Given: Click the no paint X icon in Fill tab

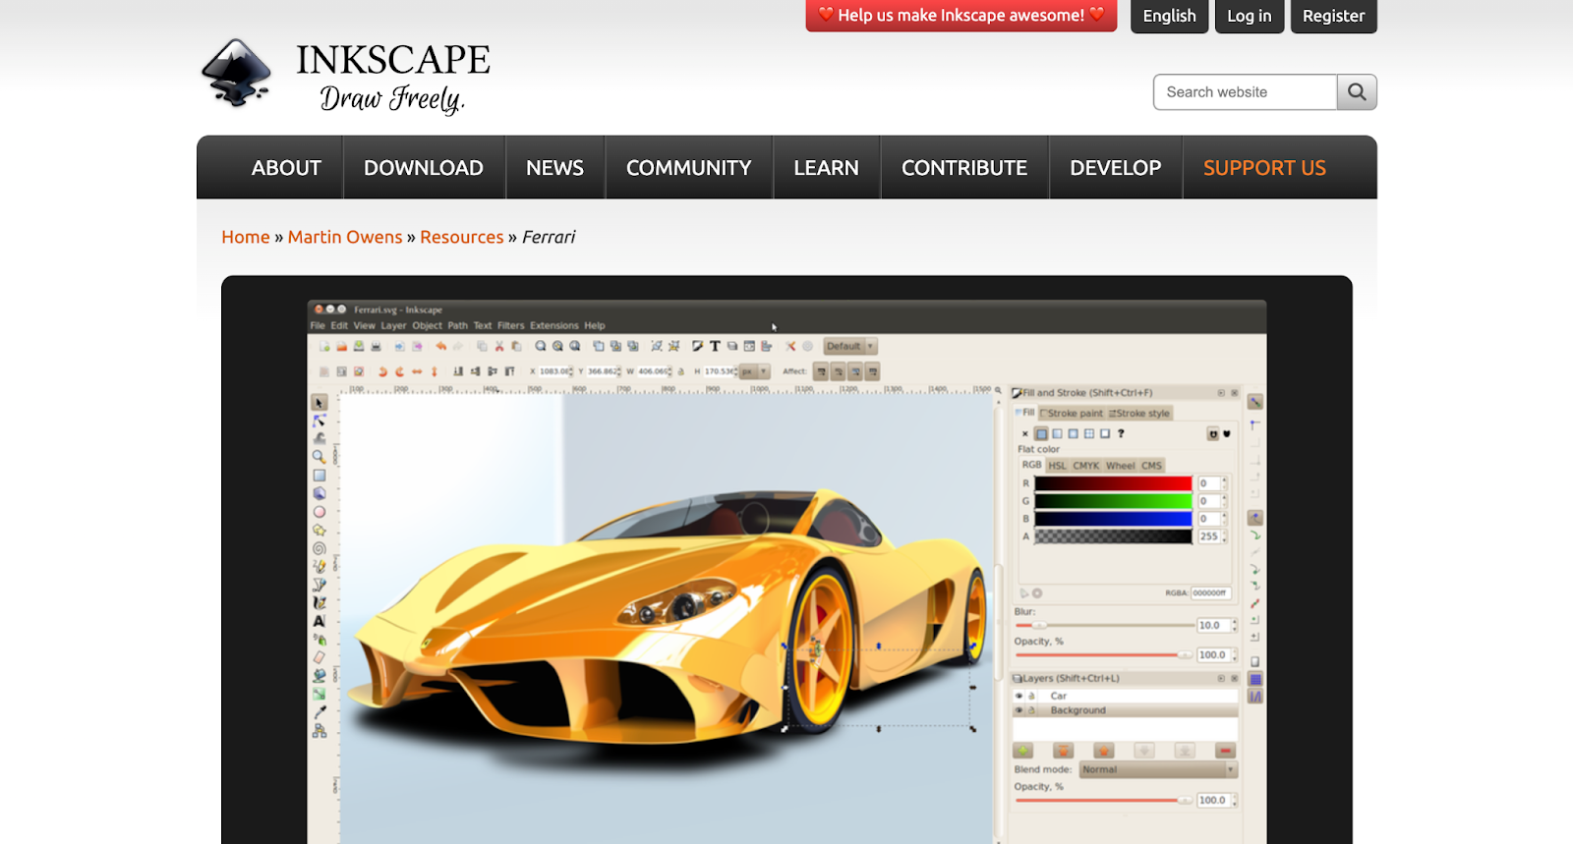Looking at the screenshot, I should coord(1025,433).
